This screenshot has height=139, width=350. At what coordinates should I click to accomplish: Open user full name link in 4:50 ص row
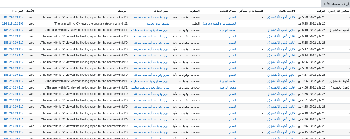280,107
